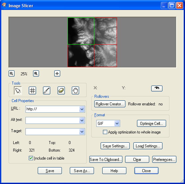185x184 pixels.
Task: Pick the eraser tool
Action: (x=61, y=91)
